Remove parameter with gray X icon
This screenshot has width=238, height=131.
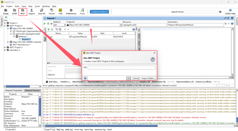52,30
